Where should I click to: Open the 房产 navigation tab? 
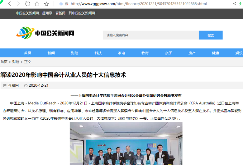(192, 53)
